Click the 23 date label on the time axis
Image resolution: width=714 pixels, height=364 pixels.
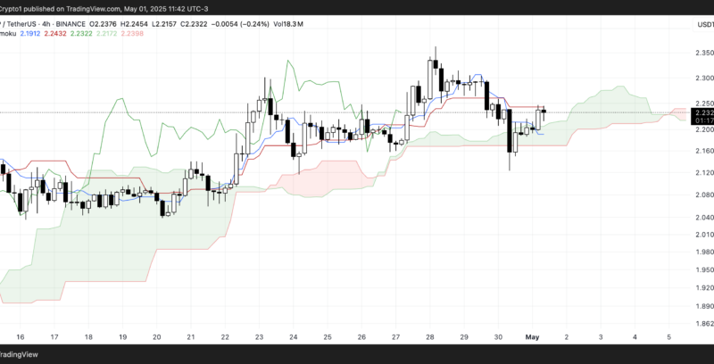259,337
